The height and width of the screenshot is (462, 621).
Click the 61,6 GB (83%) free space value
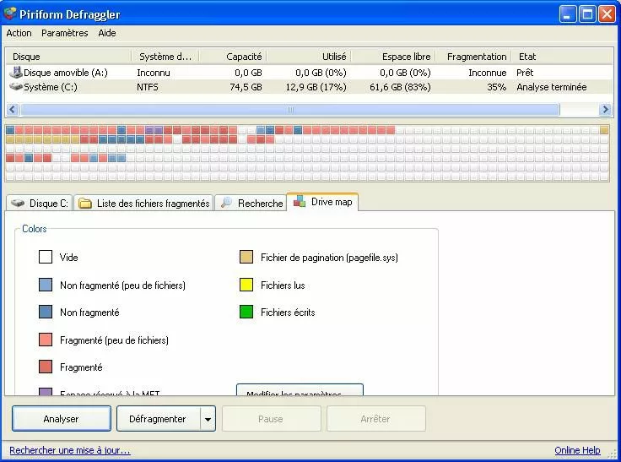pos(400,87)
